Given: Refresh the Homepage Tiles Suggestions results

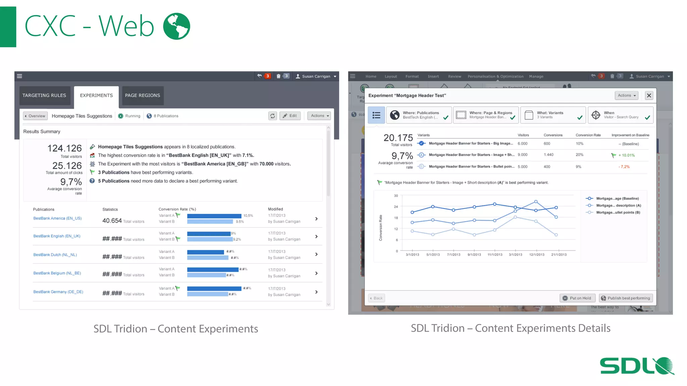Looking at the screenshot, I should click(273, 116).
